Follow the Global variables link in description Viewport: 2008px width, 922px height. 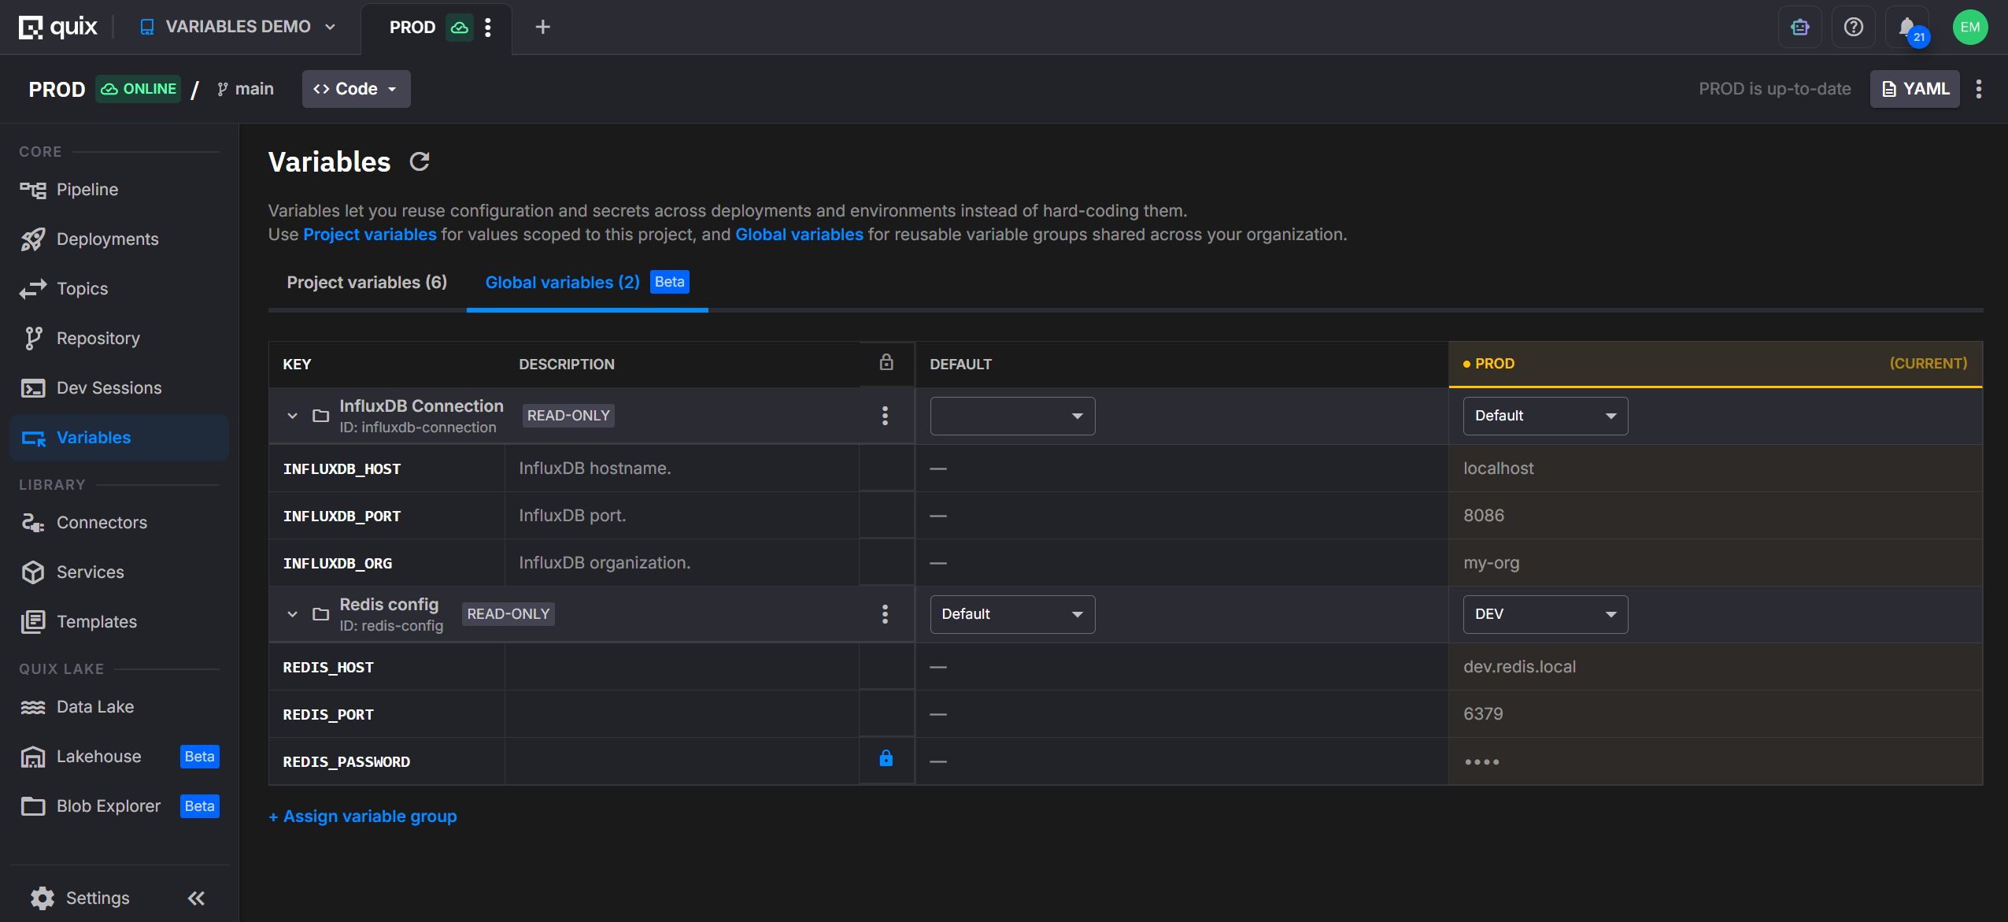click(799, 235)
